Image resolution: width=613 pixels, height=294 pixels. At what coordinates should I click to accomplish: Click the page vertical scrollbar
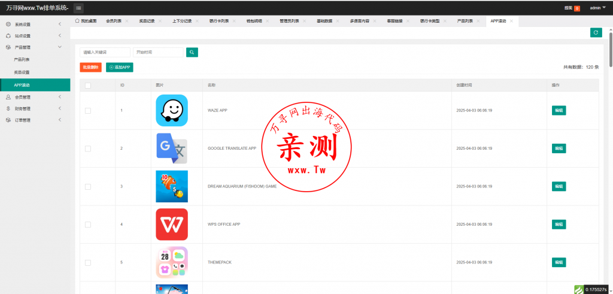(x=611, y=51)
